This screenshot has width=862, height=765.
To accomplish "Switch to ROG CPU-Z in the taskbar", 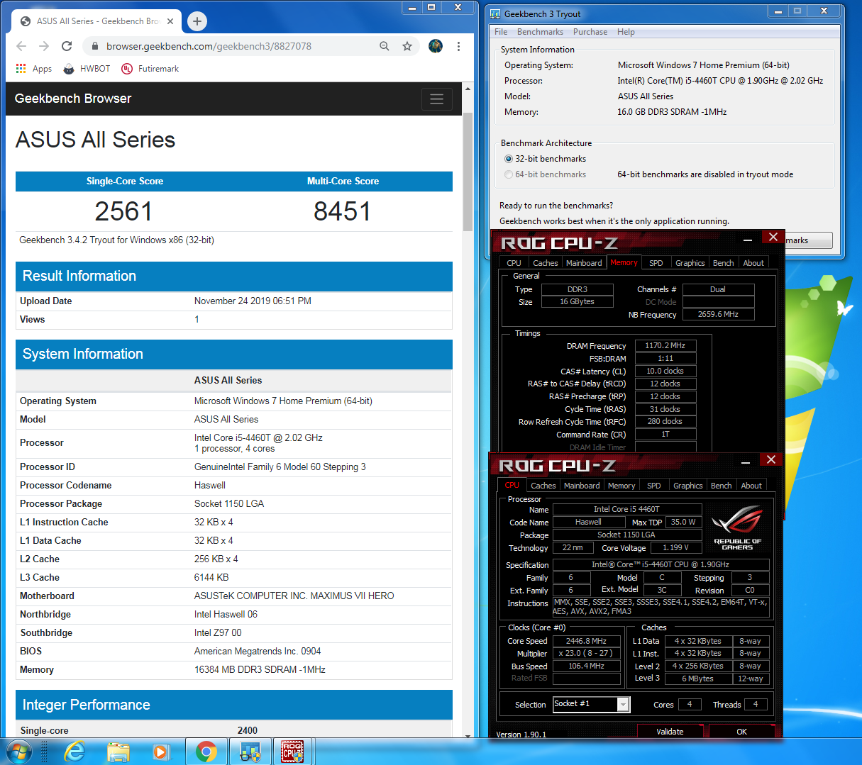I will (x=293, y=751).
